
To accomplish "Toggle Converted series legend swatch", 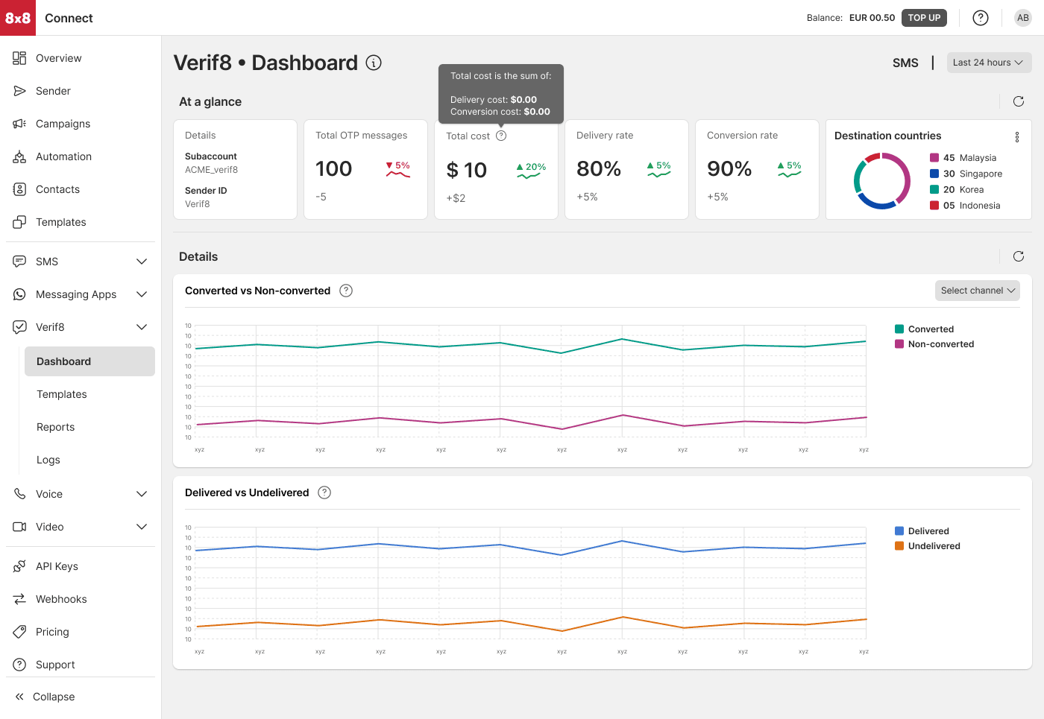I will (899, 329).
